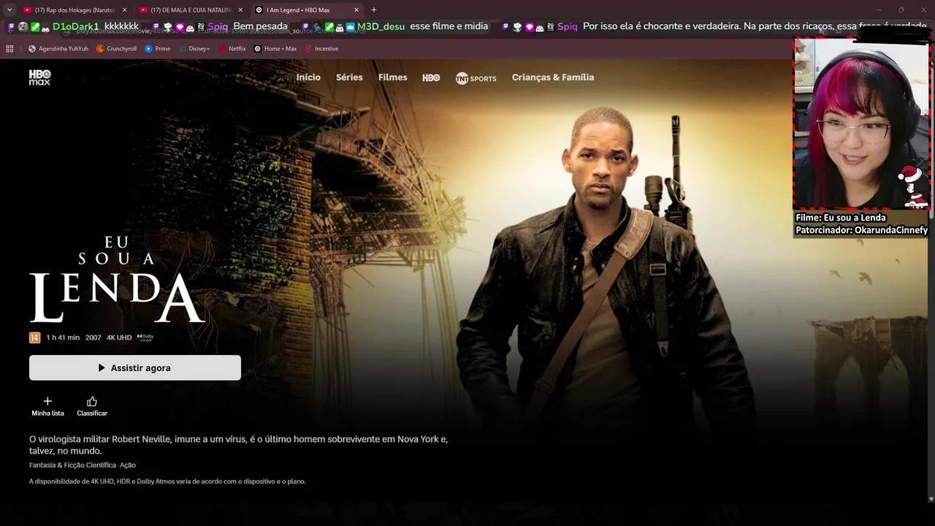The width and height of the screenshot is (935, 526).
Task: Open the Disney+ bookmark
Action: [x=194, y=49]
